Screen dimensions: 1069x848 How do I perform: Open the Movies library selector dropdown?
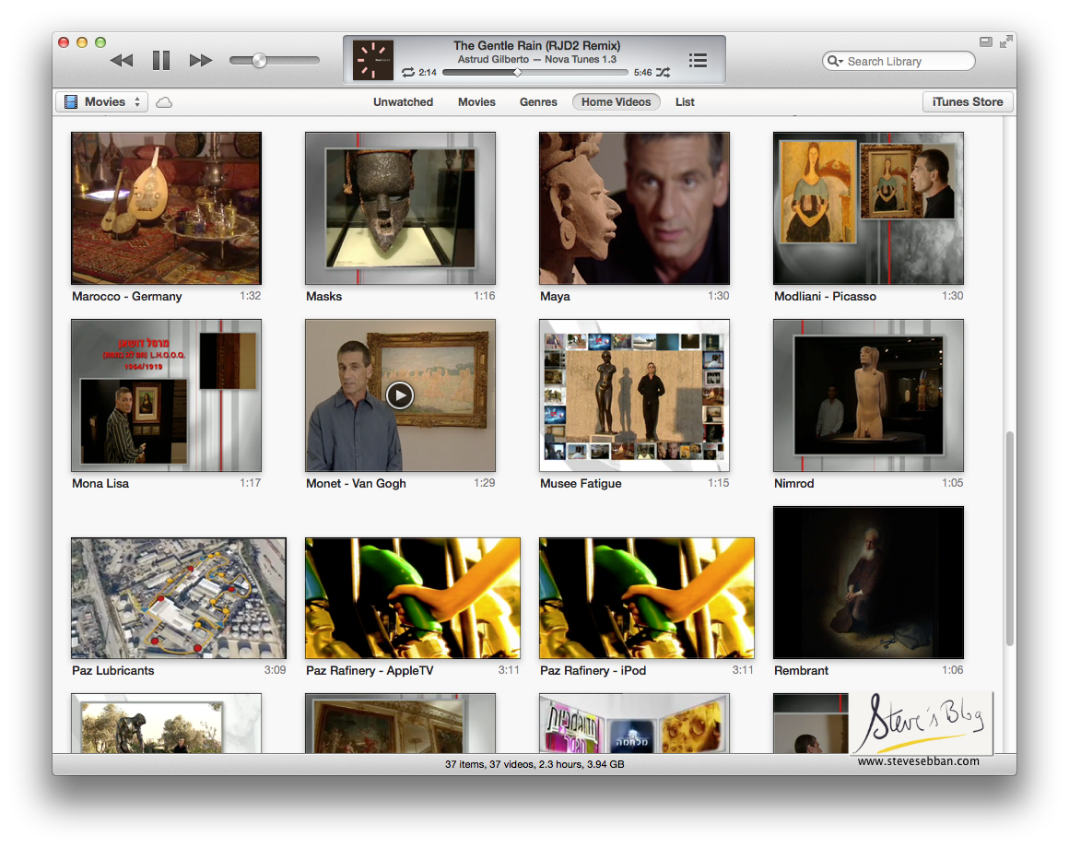point(101,101)
